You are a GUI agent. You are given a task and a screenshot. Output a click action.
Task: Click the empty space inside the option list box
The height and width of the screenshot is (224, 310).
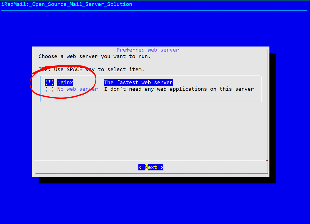[170, 96]
